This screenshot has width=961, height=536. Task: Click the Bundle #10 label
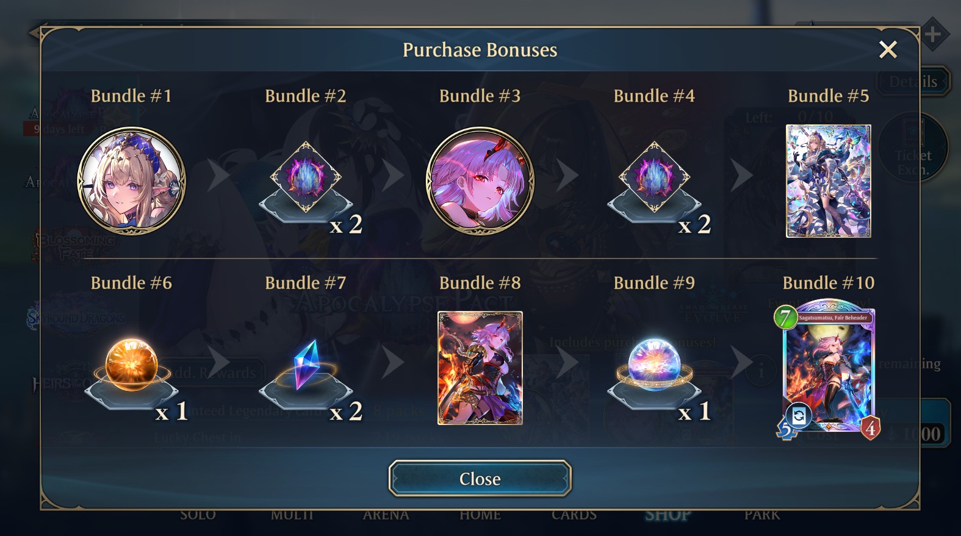(x=829, y=283)
